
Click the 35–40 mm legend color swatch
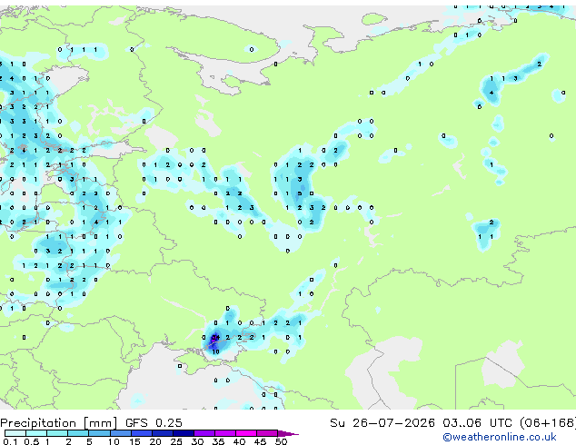tap(224, 433)
